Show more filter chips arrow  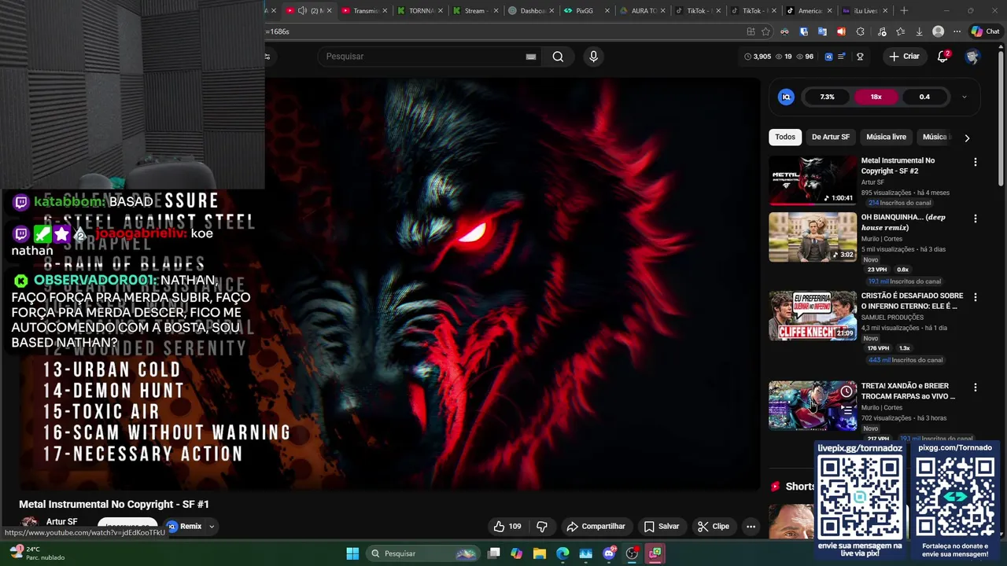tap(967, 138)
